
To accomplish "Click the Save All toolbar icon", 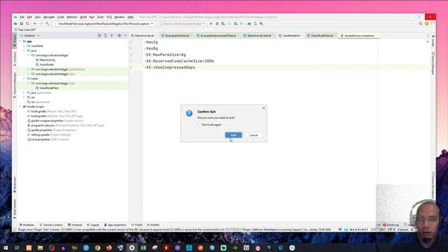I will click(x=22, y=24).
